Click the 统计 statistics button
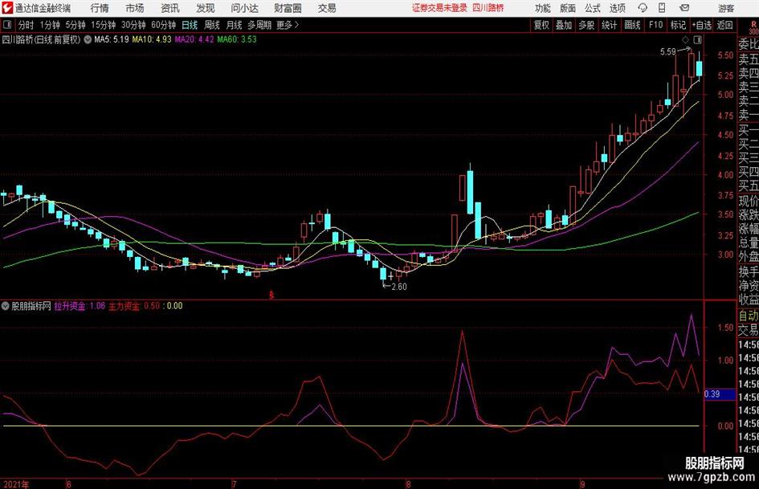This screenshot has width=759, height=489. tap(609, 25)
